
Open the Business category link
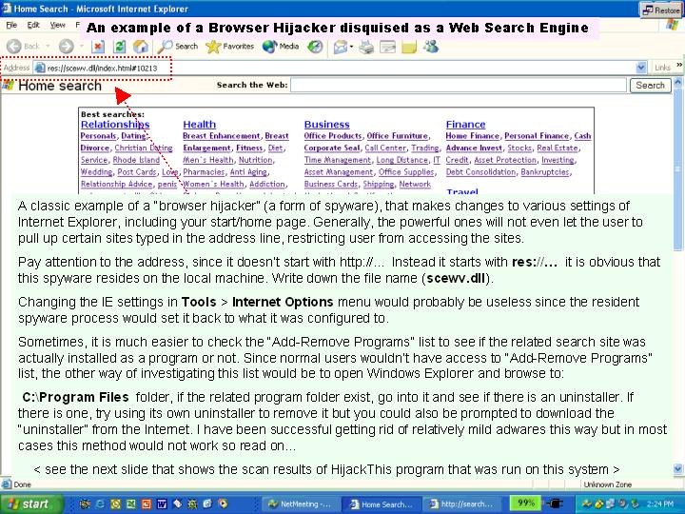[x=326, y=124]
